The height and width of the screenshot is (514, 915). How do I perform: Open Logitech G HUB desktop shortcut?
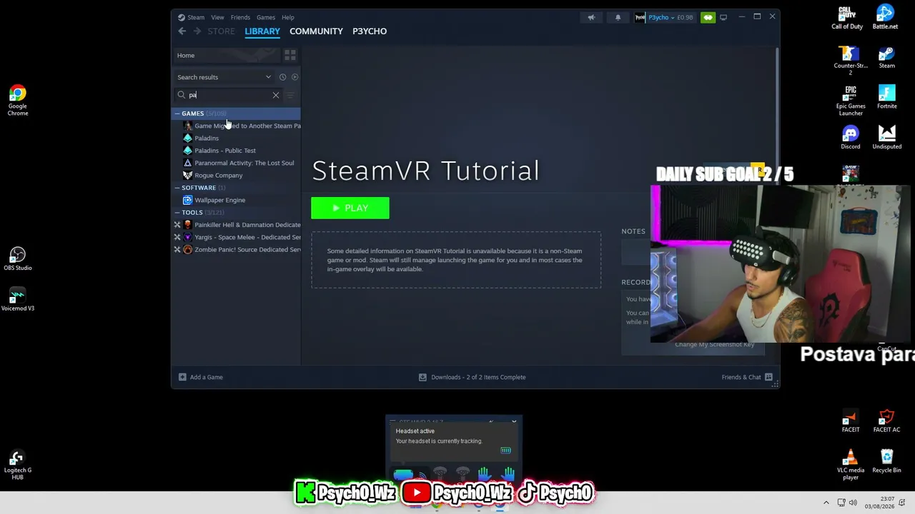point(18,465)
